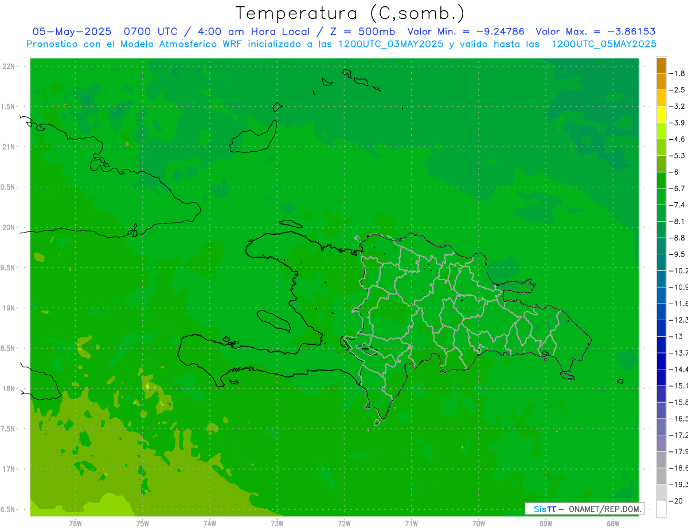Image resolution: width=688 pixels, height=531 pixels.
Task: Click '4:00 am Hora Local' text
Action: point(254,32)
